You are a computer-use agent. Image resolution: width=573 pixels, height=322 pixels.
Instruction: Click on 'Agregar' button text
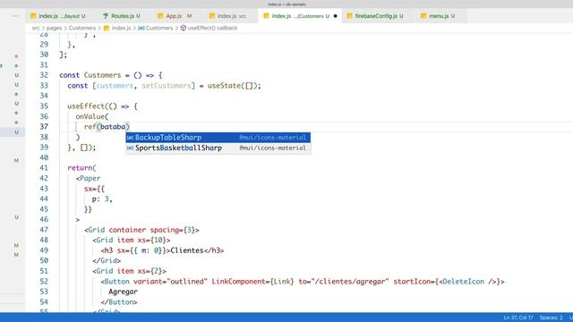tap(124, 292)
